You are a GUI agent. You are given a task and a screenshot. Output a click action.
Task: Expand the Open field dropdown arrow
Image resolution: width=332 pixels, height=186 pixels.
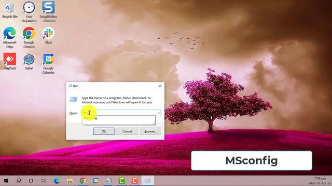[x=158, y=113]
